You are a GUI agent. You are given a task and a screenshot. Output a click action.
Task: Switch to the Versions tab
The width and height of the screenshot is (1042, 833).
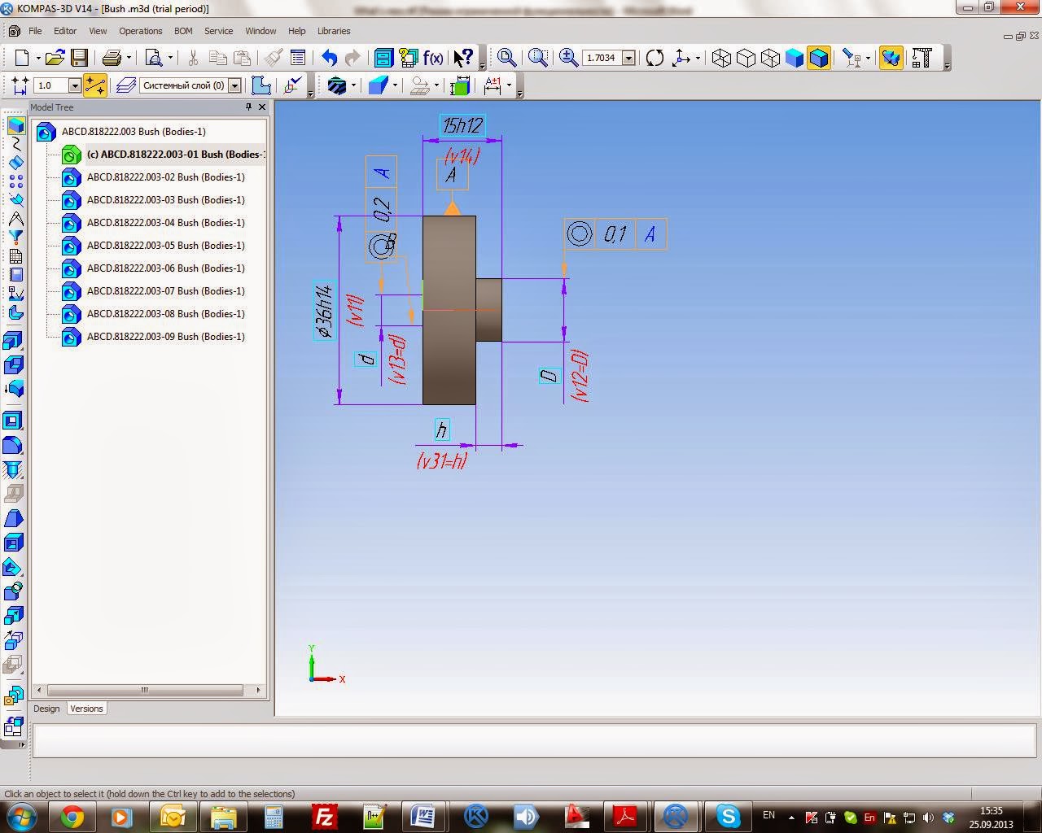(85, 709)
